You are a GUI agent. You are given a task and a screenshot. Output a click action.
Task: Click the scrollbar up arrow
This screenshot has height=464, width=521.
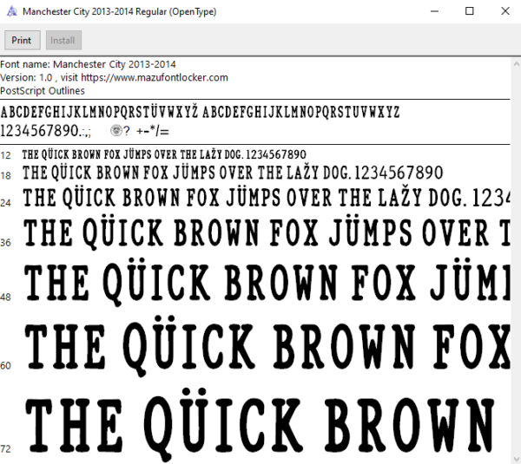click(x=517, y=64)
